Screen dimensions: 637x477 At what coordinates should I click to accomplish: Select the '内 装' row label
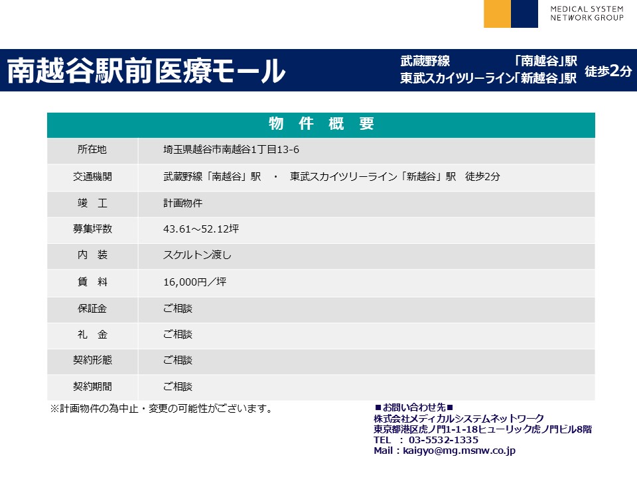(x=92, y=254)
